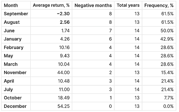Select the Average return, % header
Screen dimensions: 179x112
click(x=51, y=5)
